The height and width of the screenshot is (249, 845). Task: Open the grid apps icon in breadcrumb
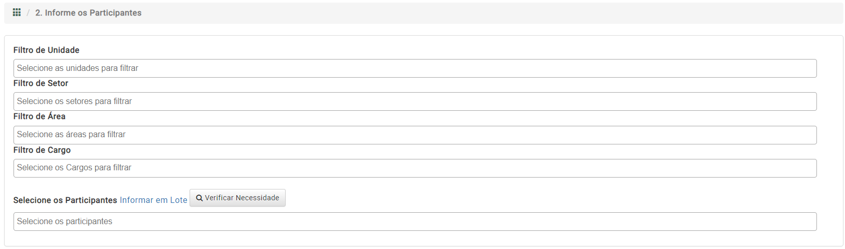coord(17,12)
